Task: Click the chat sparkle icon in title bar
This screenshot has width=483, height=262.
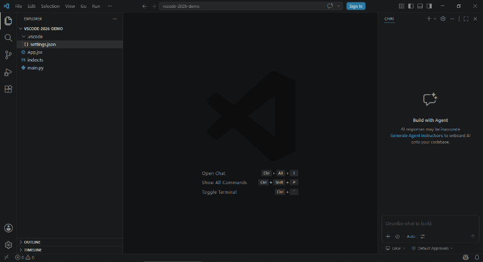Action: [x=330, y=6]
